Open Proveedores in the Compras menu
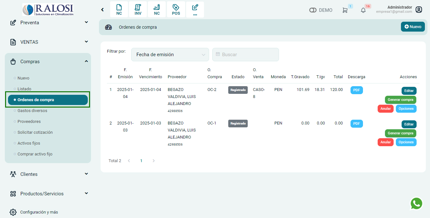Viewport: 430px width, 218px height. point(29,122)
